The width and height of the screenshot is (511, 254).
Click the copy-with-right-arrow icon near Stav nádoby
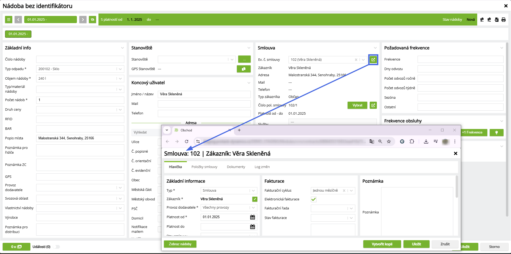[489, 20]
